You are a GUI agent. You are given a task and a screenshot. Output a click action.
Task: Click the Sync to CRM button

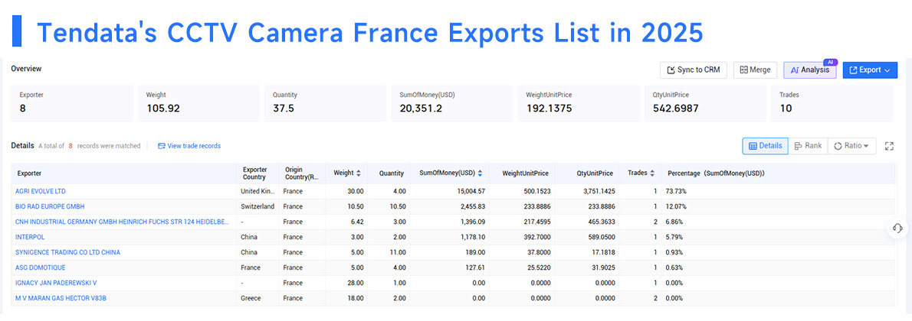tap(694, 70)
